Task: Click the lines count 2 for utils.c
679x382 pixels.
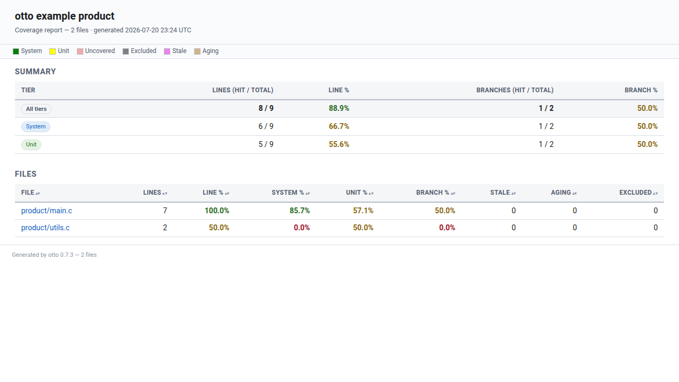Action: 165,228
